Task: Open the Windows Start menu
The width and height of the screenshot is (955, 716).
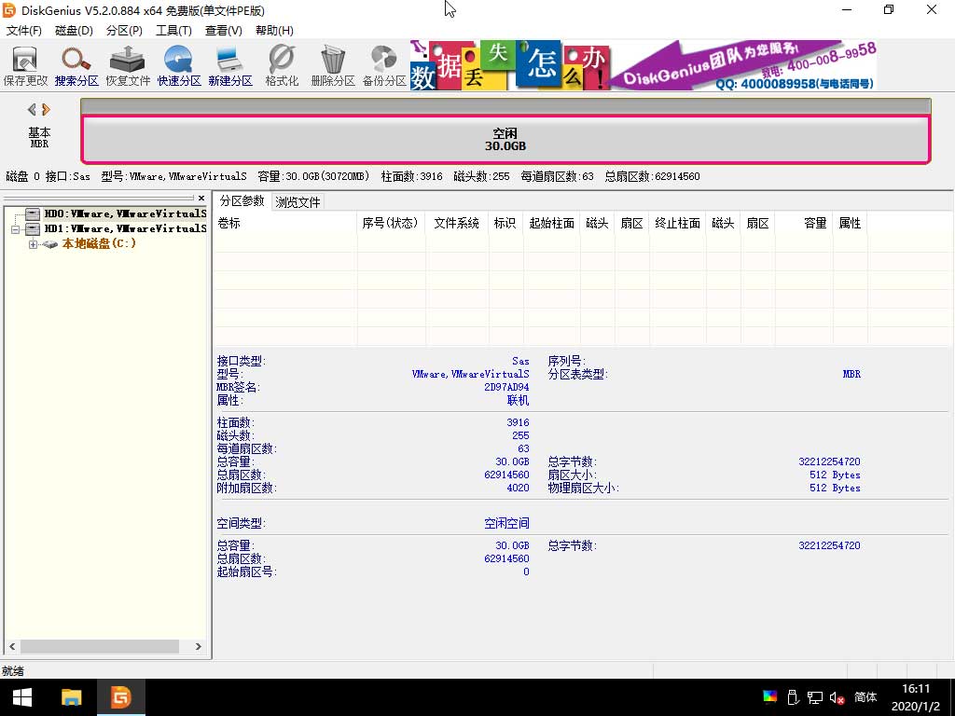Action: 22,697
